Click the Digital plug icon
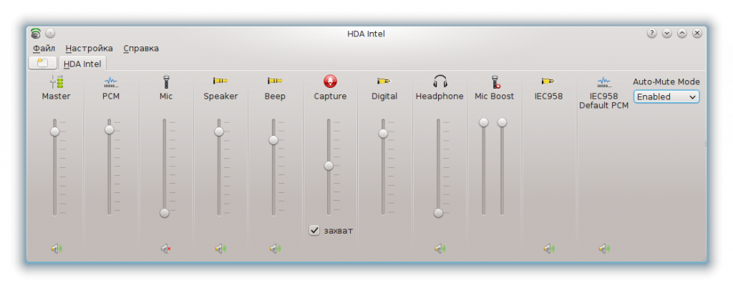 click(384, 81)
